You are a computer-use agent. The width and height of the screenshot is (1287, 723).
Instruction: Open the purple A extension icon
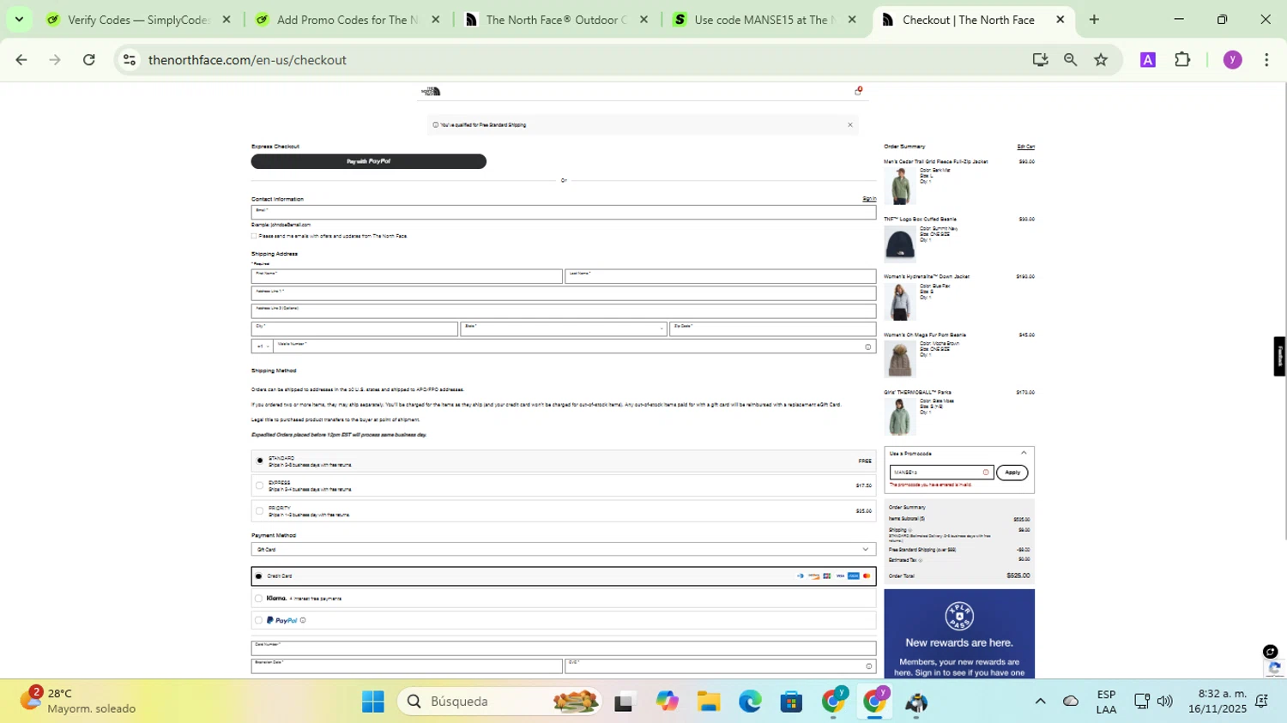point(1148,60)
